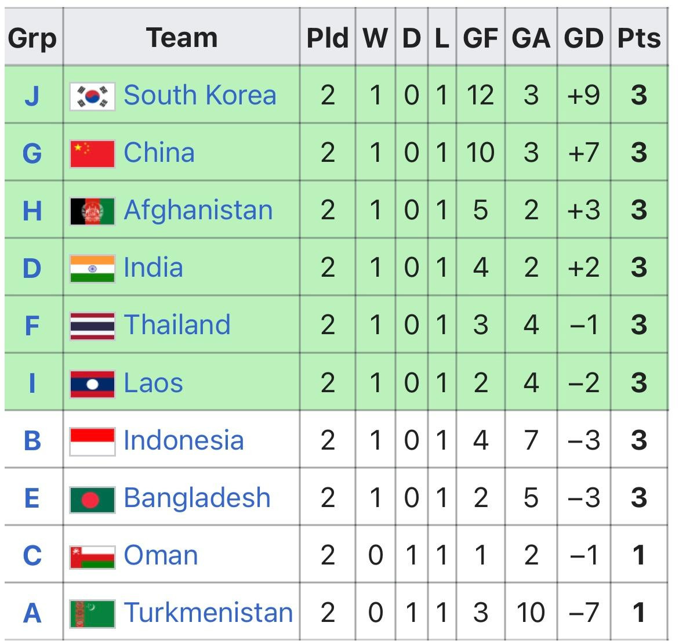Click the Laos flag icon

[92, 383]
